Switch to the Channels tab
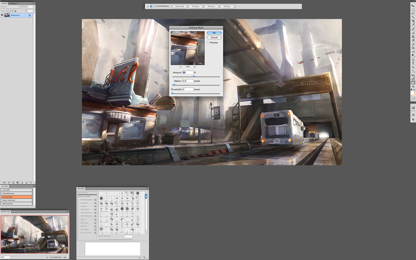The height and width of the screenshot is (260, 416). 13,3
